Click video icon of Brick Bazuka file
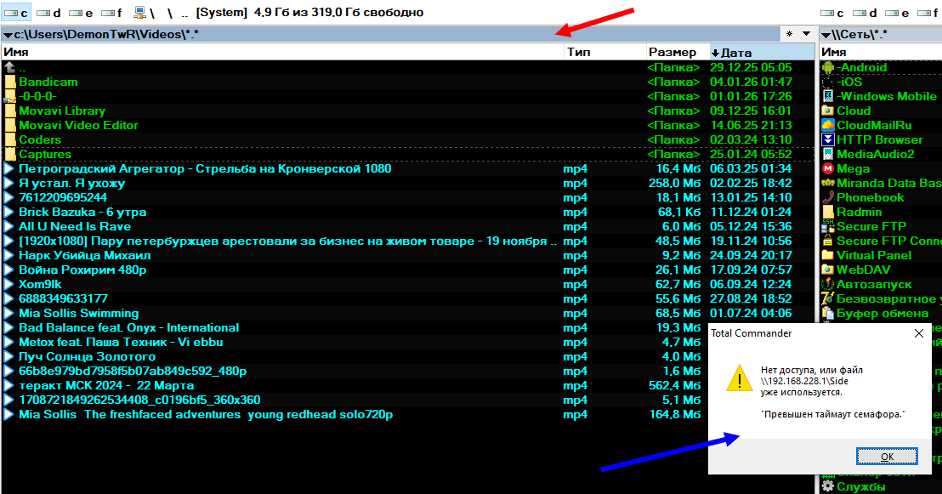The height and width of the screenshot is (494, 942). click(x=9, y=213)
